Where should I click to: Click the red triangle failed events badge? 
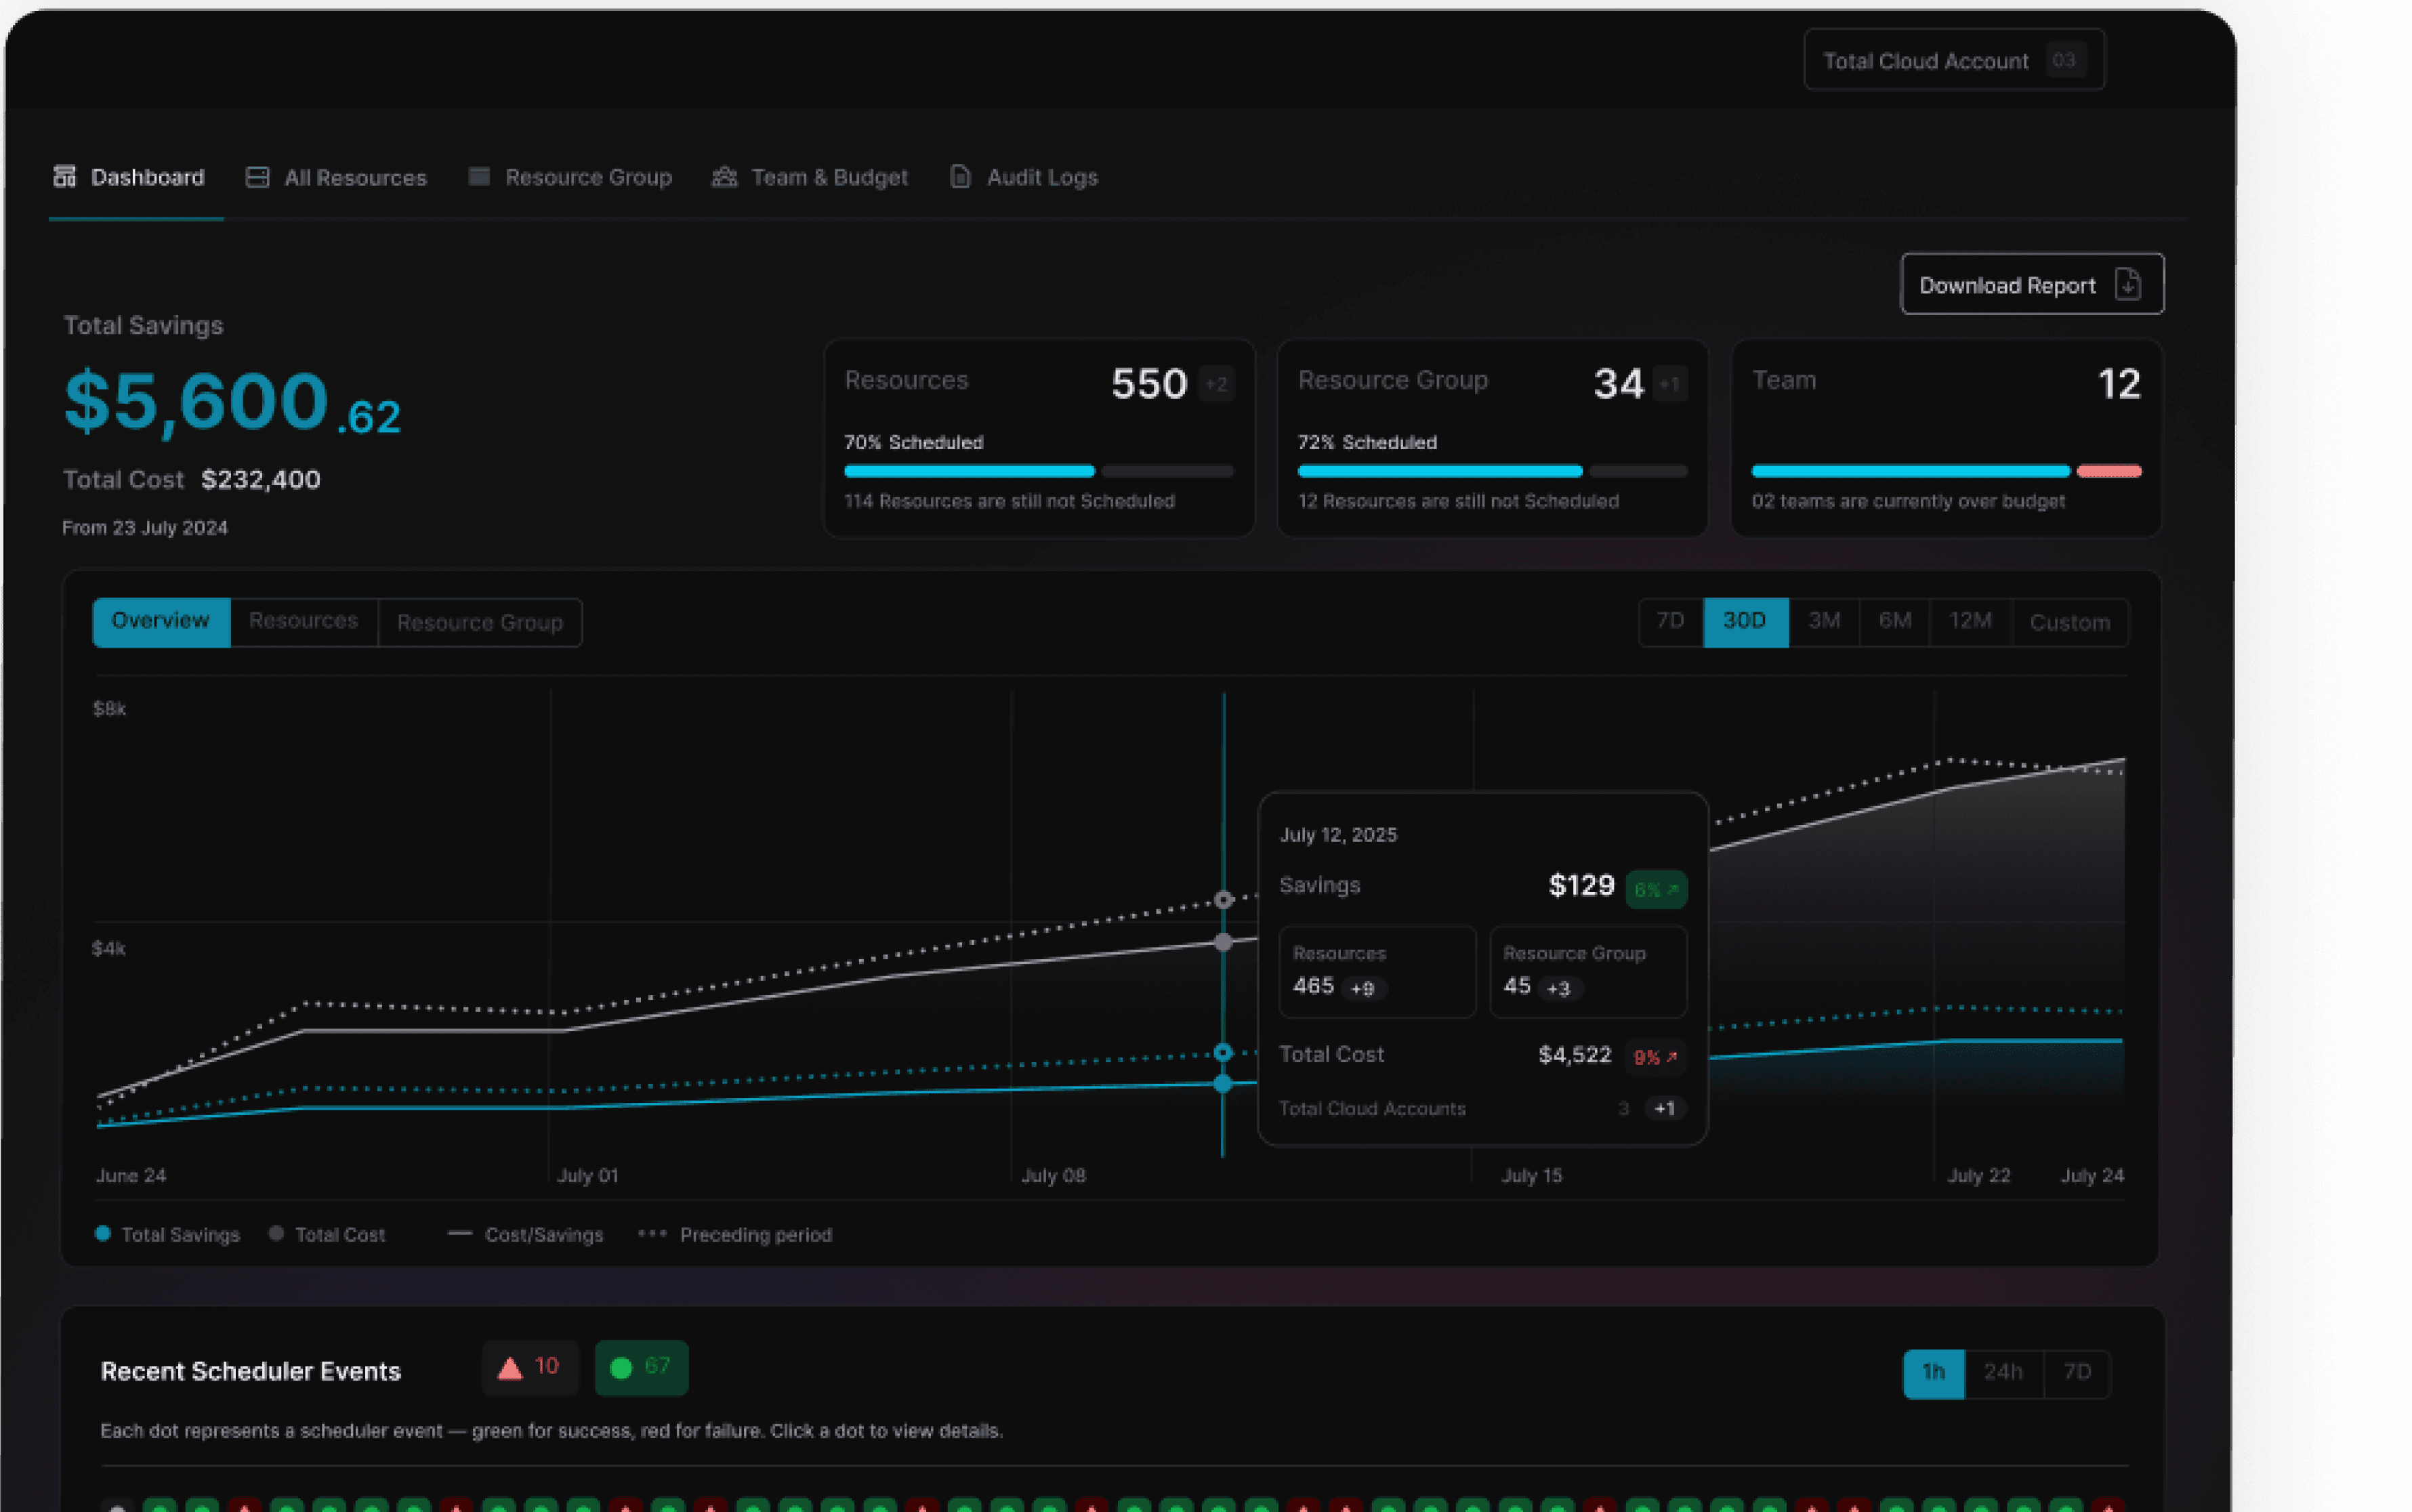click(x=530, y=1367)
